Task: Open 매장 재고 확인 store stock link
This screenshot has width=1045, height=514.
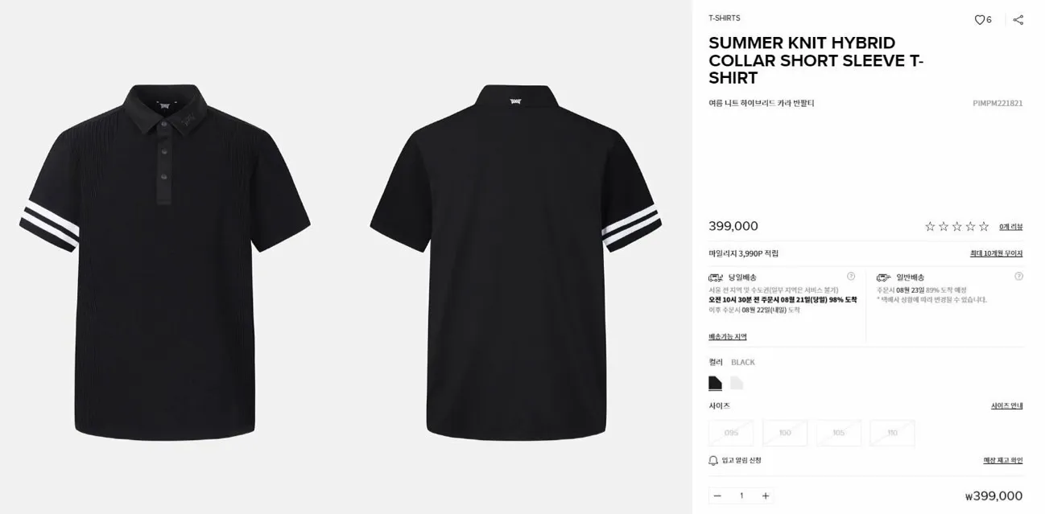Action: pos(1003,461)
